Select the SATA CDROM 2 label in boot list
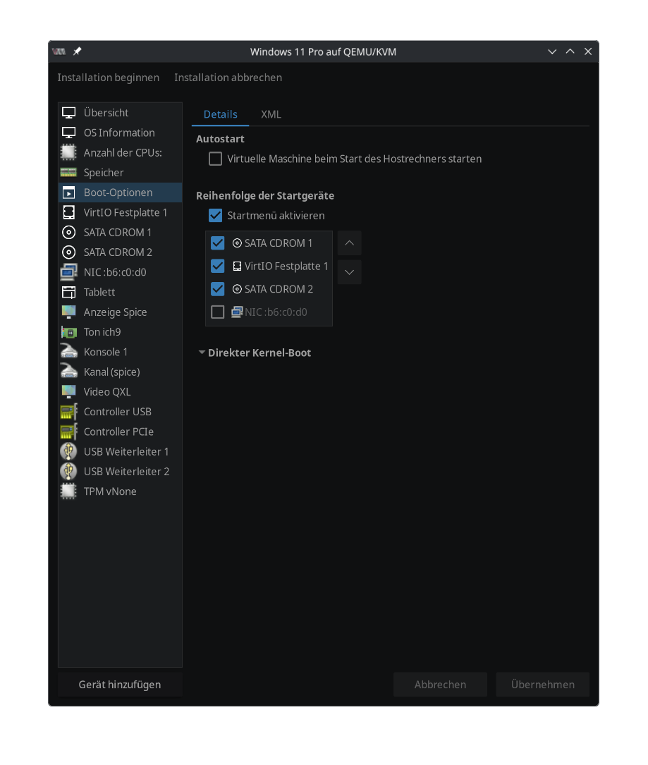Viewport: 648px width, 765px height. click(x=279, y=289)
